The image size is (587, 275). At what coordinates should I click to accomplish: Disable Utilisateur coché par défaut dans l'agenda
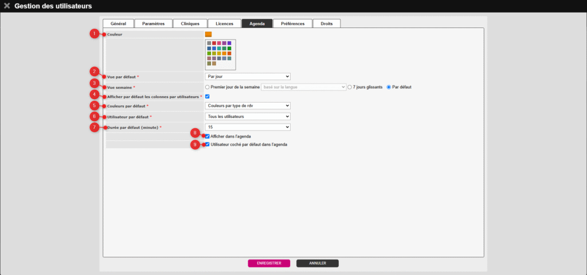tap(208, 145)
